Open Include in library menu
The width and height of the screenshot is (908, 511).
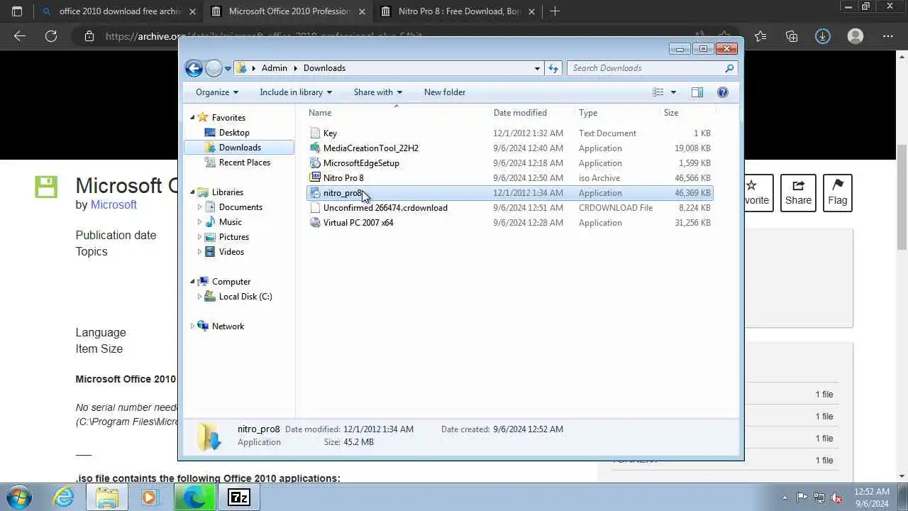296,92
